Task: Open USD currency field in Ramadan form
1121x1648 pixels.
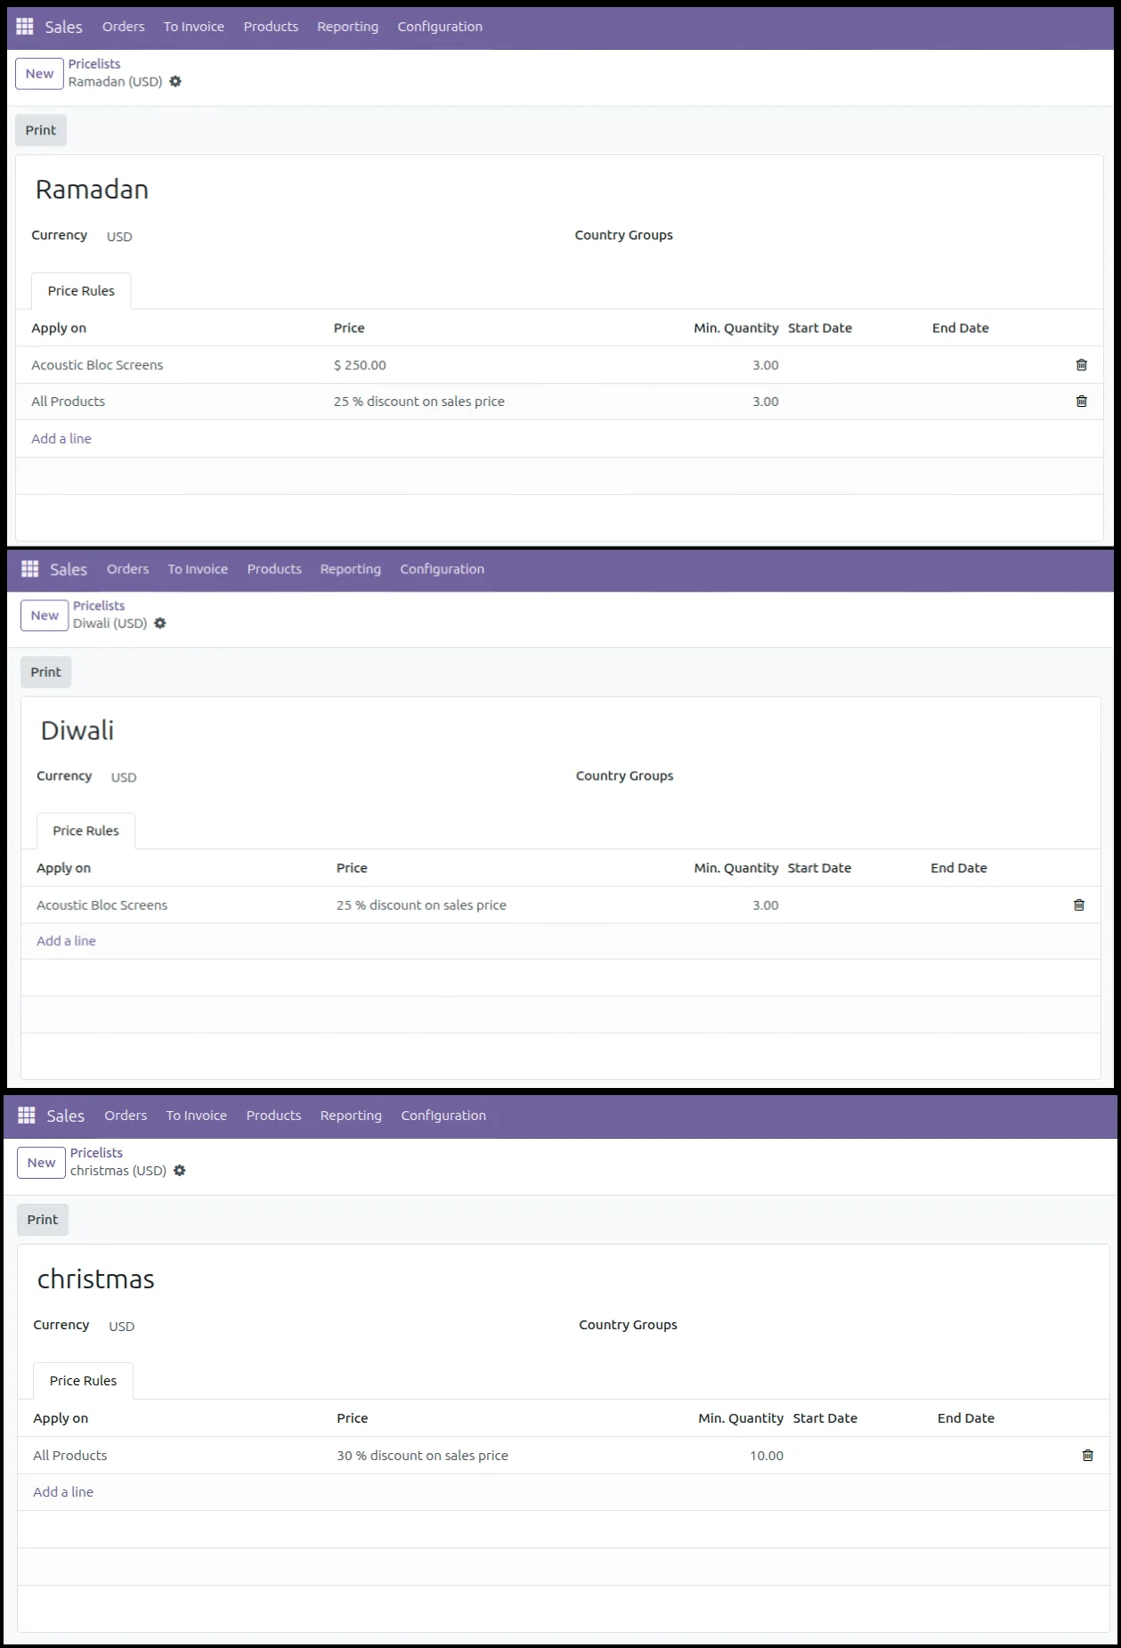Action: pyautogui.click(x=119, y=237)
